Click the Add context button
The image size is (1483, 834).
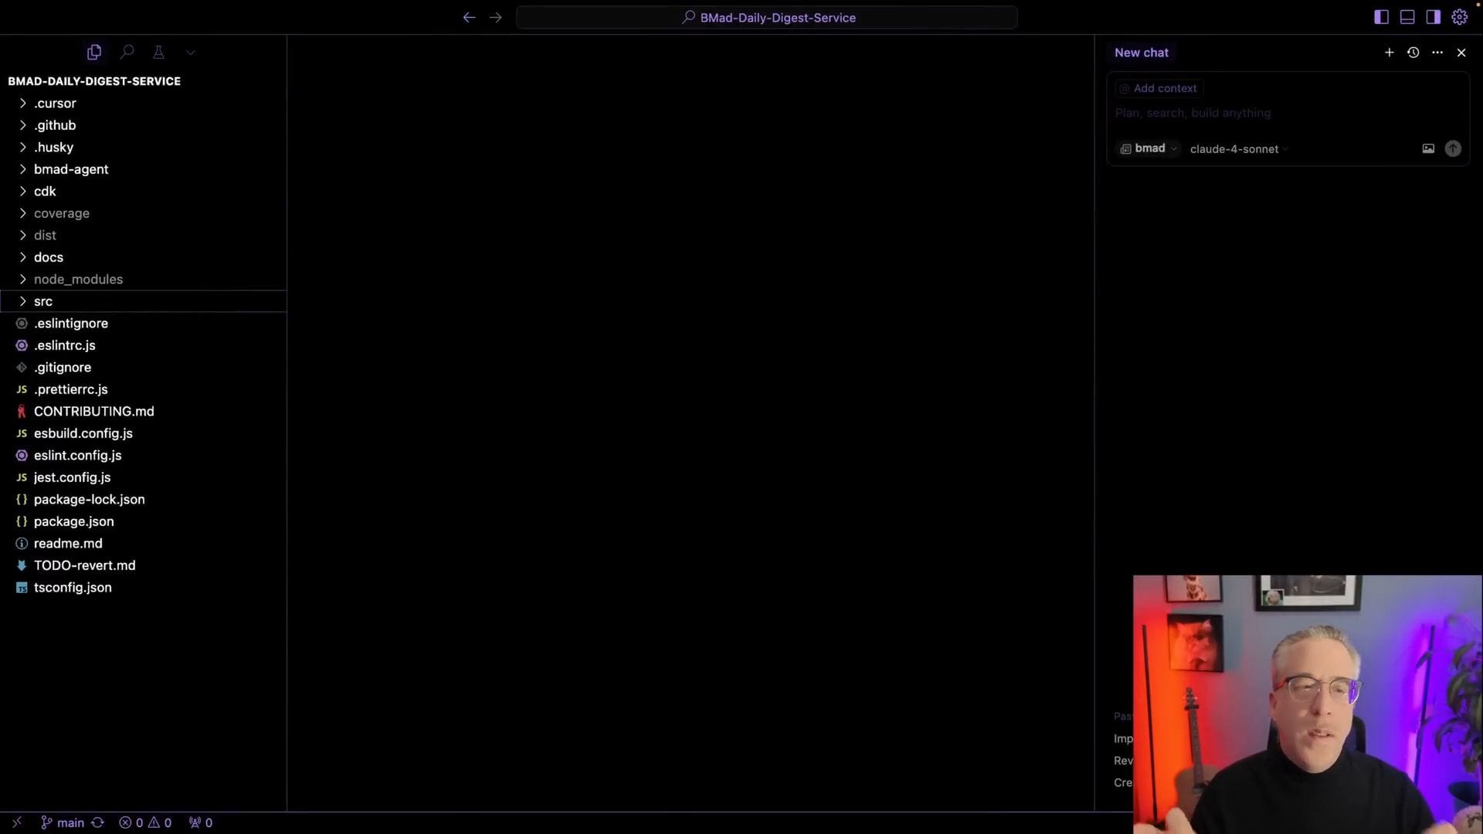click(1159, 88)
